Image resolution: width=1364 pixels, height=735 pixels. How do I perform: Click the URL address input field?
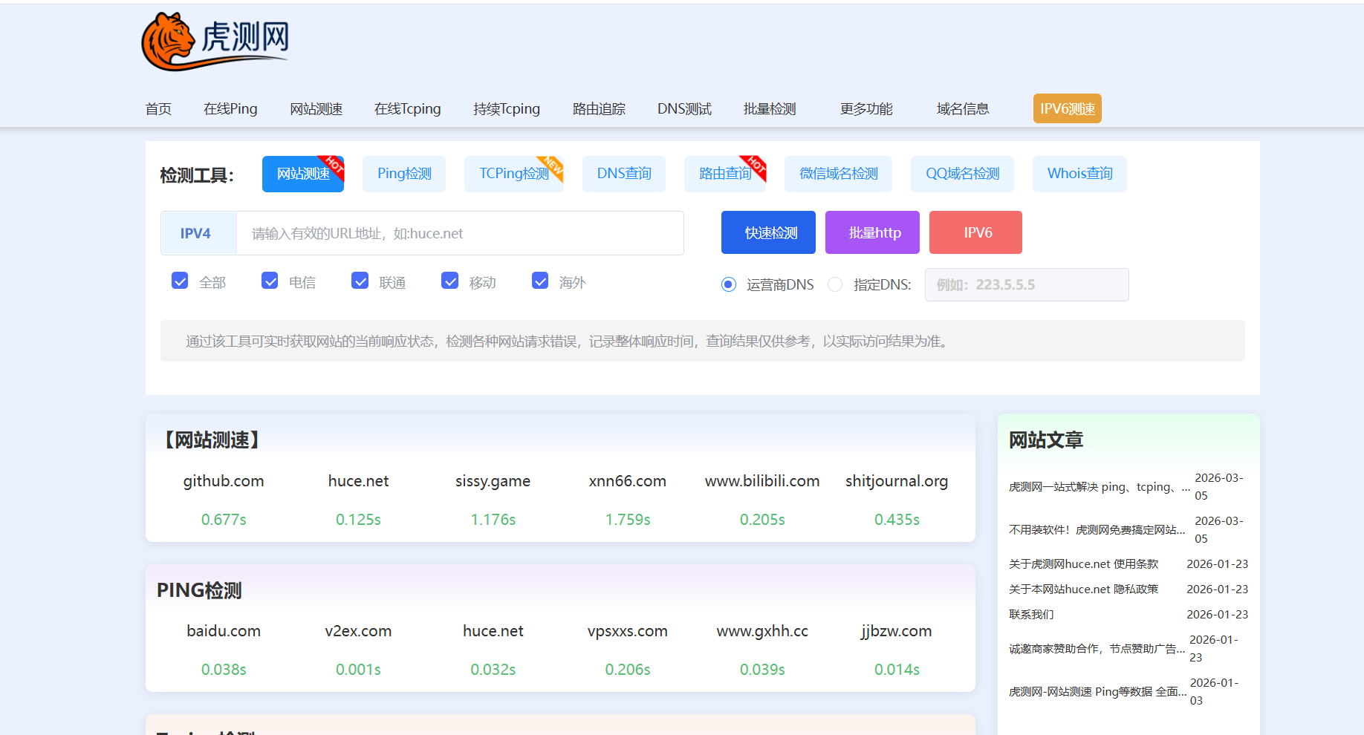tap(459, 233)
